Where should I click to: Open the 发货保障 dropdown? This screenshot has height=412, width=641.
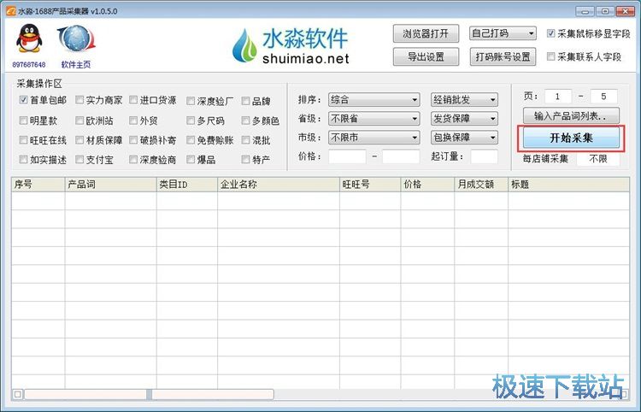pyautogui.click(x=464, y=119)
